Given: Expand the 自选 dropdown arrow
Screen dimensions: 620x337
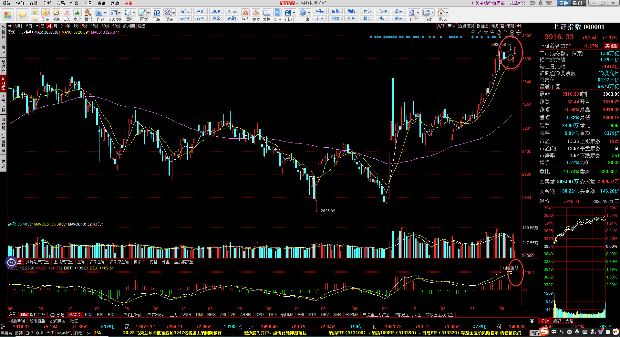Looking at the screenshot, I should (x=105, y=13).
